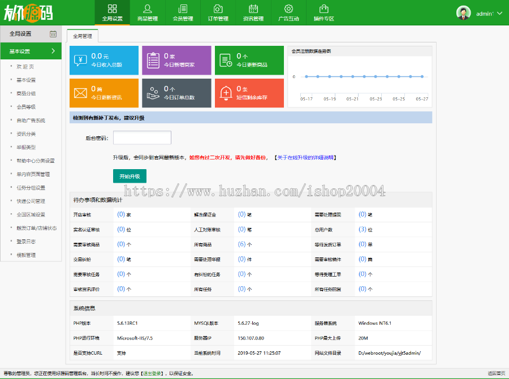Click the 05-27 data point on registration chart
Screen dimensions: 509x379
(x=422, y=76)
